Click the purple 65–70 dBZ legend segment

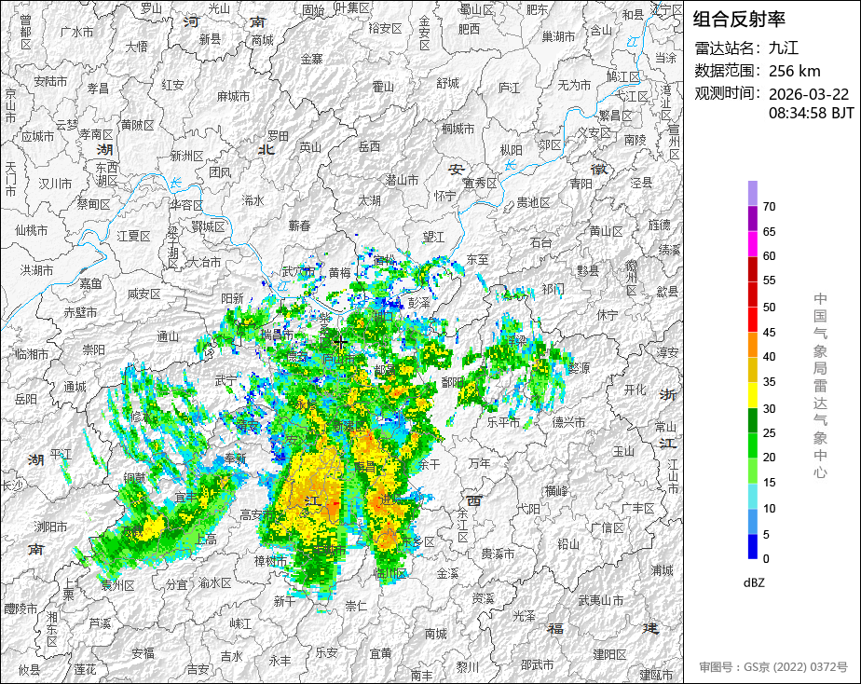753,219
